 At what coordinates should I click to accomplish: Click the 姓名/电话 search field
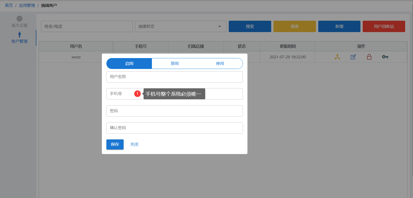tap(87, 26)
